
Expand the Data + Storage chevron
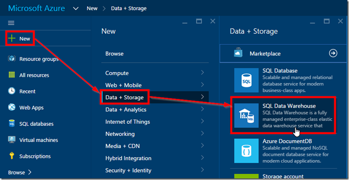(202, 97)
